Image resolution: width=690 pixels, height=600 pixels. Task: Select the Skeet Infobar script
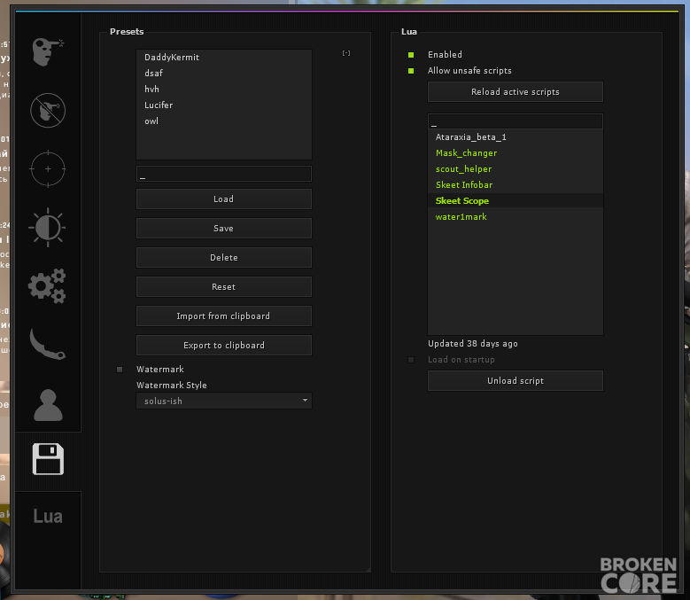(x=516, y=185)
